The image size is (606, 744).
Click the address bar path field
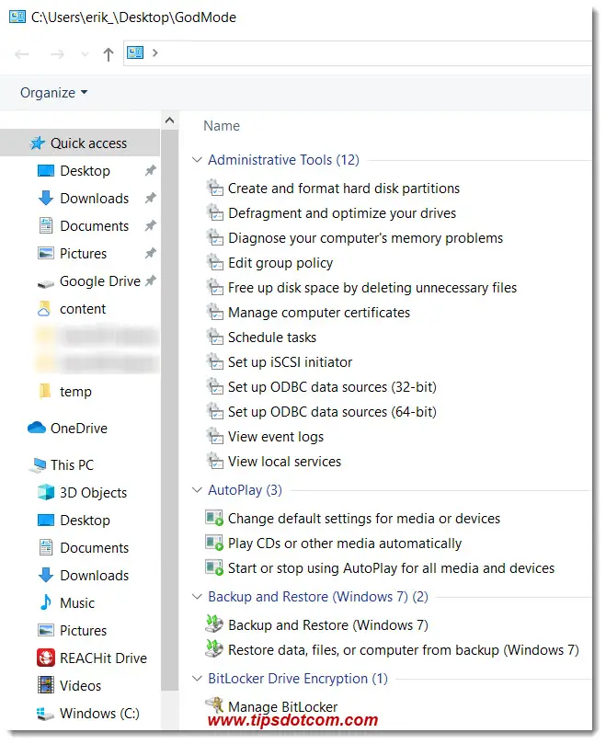(368, 53)
